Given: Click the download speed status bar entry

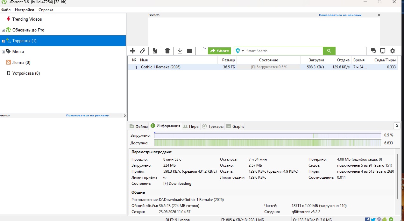Looking at the screenshot, I should [x=242, y=219].
